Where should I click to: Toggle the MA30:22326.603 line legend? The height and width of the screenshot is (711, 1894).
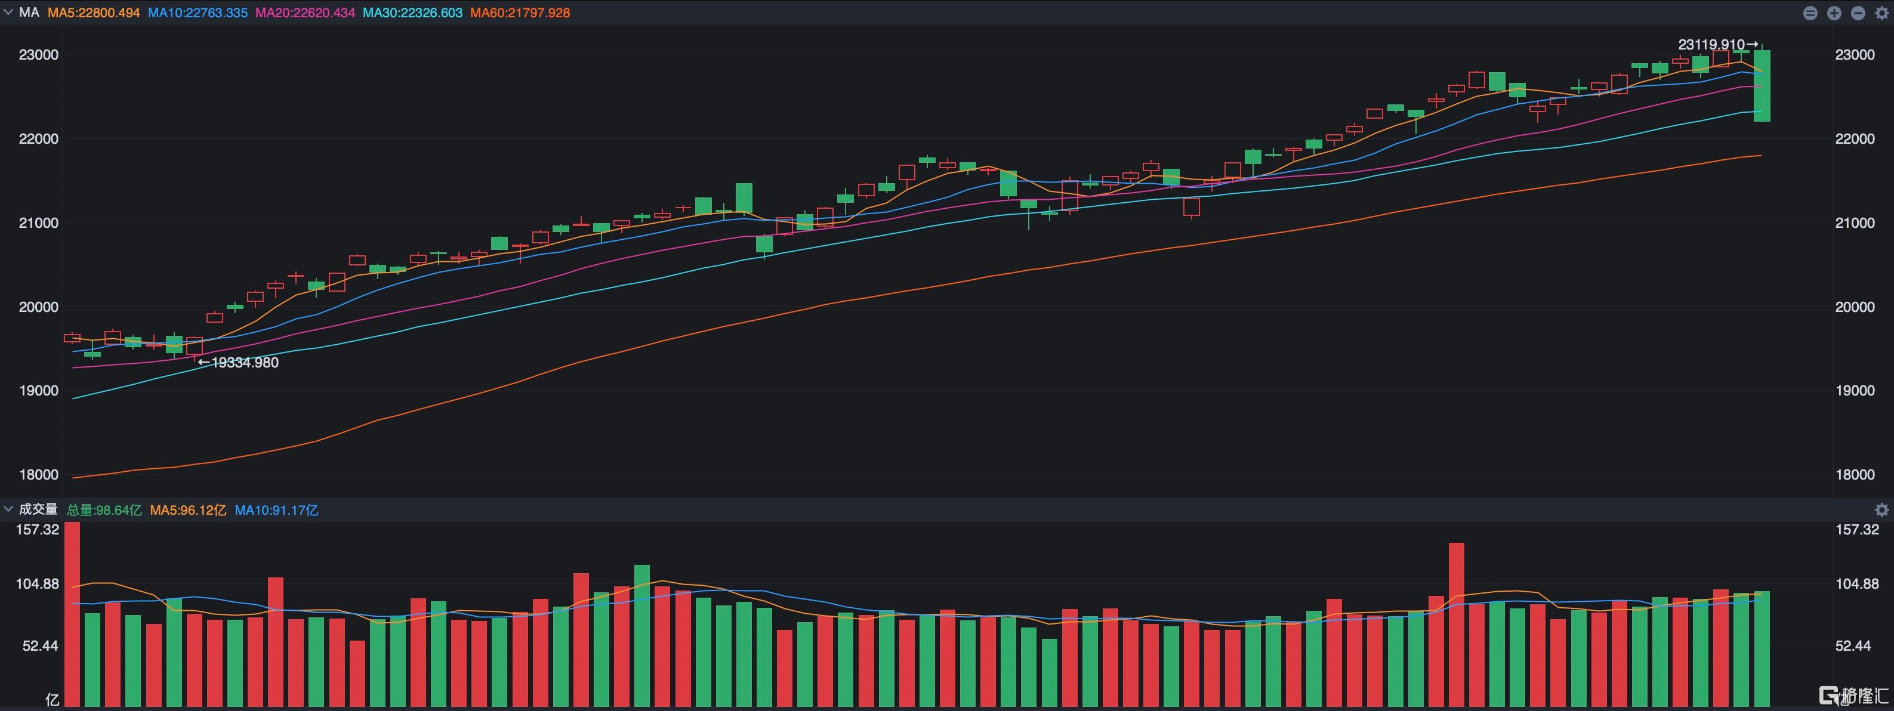pyautogui.click(x=412, y=13)
